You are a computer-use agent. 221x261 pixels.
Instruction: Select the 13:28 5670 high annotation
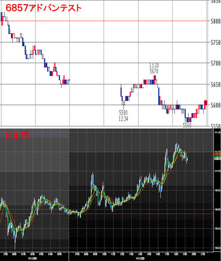pyautogui.click(x=154, y=68)
